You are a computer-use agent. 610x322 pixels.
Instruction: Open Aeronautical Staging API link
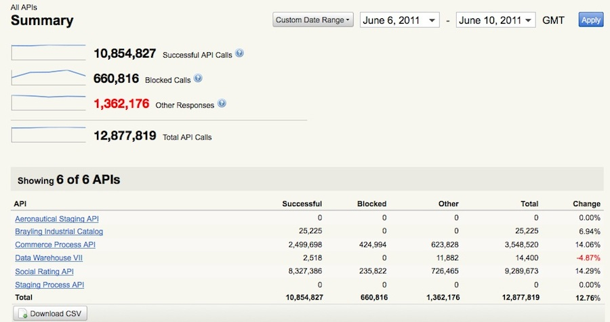point(57,219)
